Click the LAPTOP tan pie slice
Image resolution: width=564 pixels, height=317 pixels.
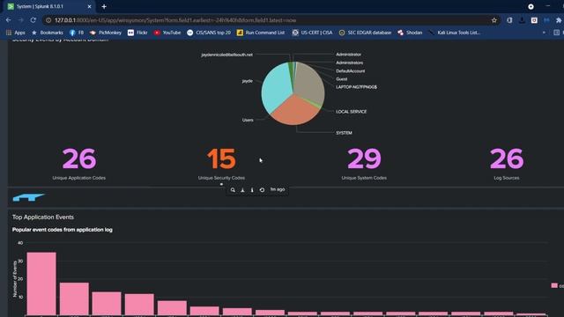click(309, 83)
